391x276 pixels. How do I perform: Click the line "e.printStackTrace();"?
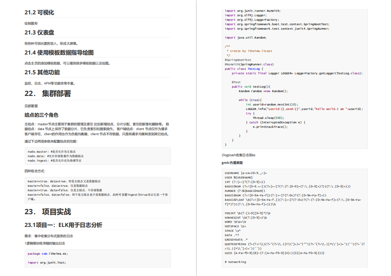(x=270, y=127)
